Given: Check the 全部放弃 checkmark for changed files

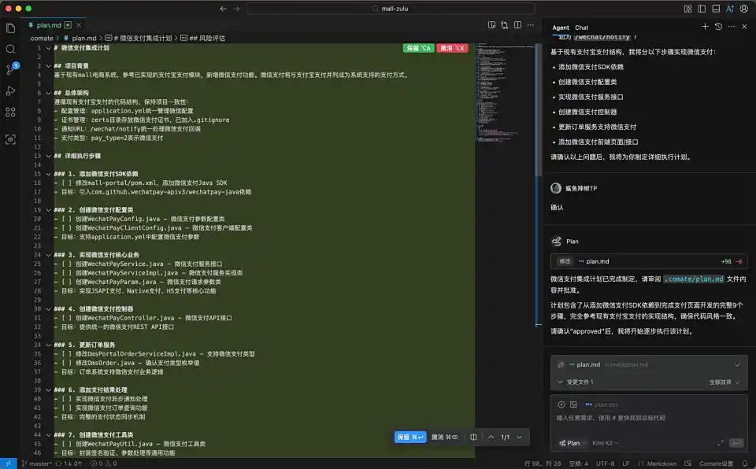Looking at the screenshot, I should pyautogui.click(x=739, y=382).
